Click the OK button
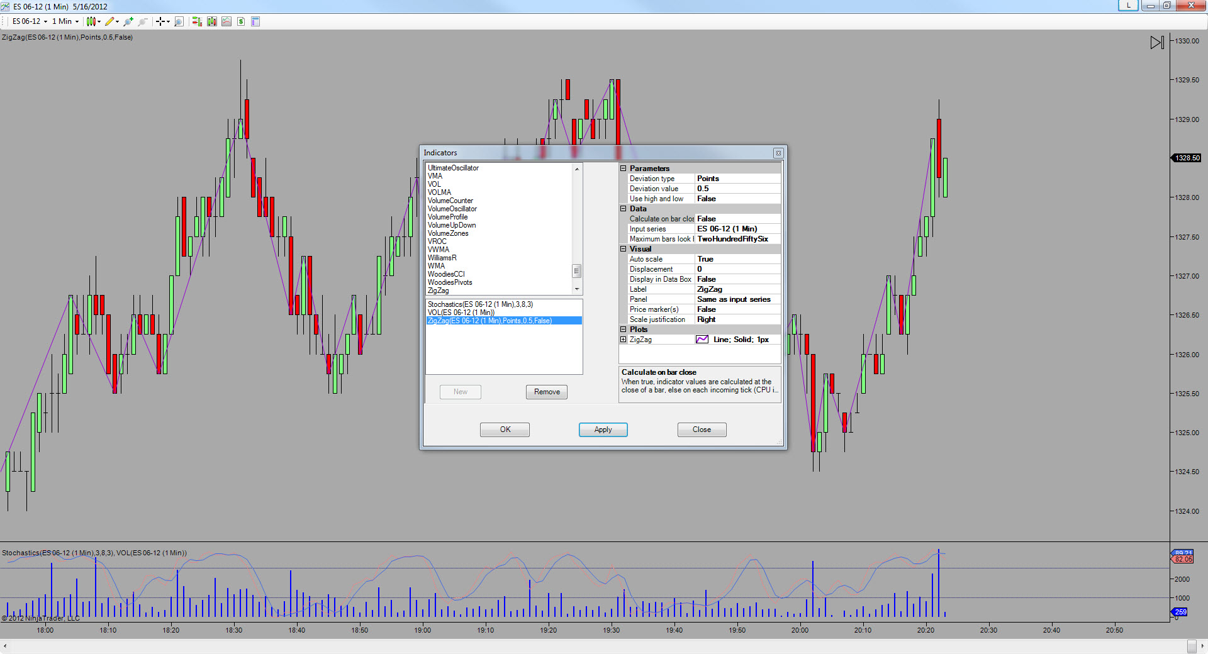 click(505, 430)
